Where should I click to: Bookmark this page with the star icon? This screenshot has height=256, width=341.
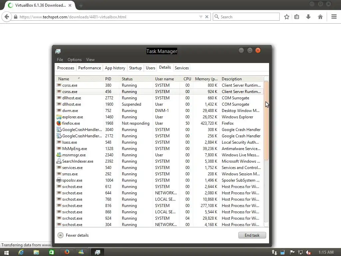click(x=287, y=17)
